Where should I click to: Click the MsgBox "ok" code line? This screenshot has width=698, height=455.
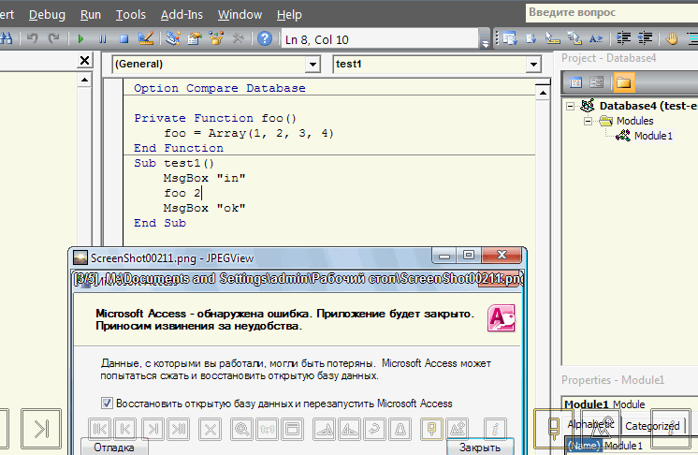(x=204, y=208)
